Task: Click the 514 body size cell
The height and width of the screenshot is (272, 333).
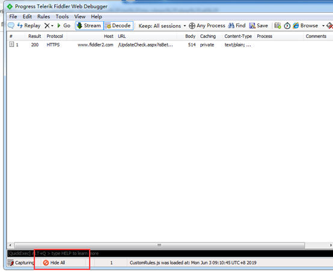Action: (x=192, y=45)
